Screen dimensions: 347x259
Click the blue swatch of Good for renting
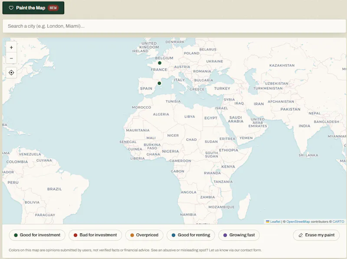pyautogui.click(x=173, y=235)
